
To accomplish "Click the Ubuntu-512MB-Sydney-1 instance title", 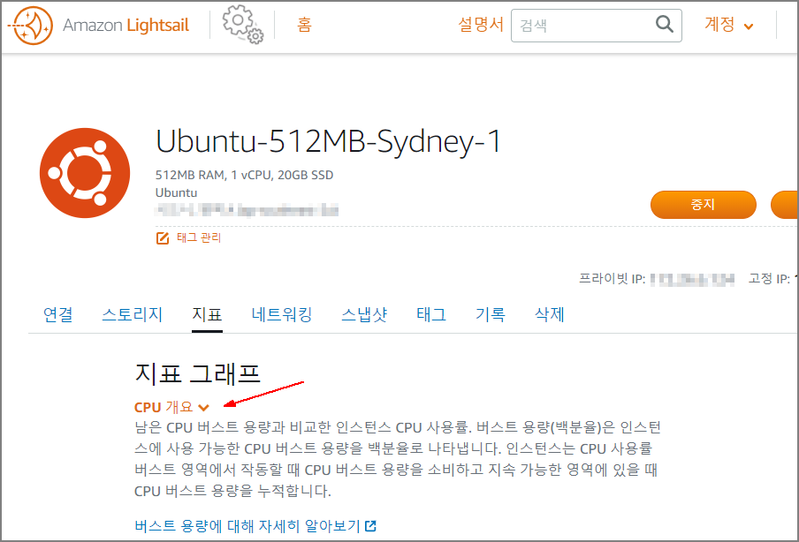I will point(329,141).
